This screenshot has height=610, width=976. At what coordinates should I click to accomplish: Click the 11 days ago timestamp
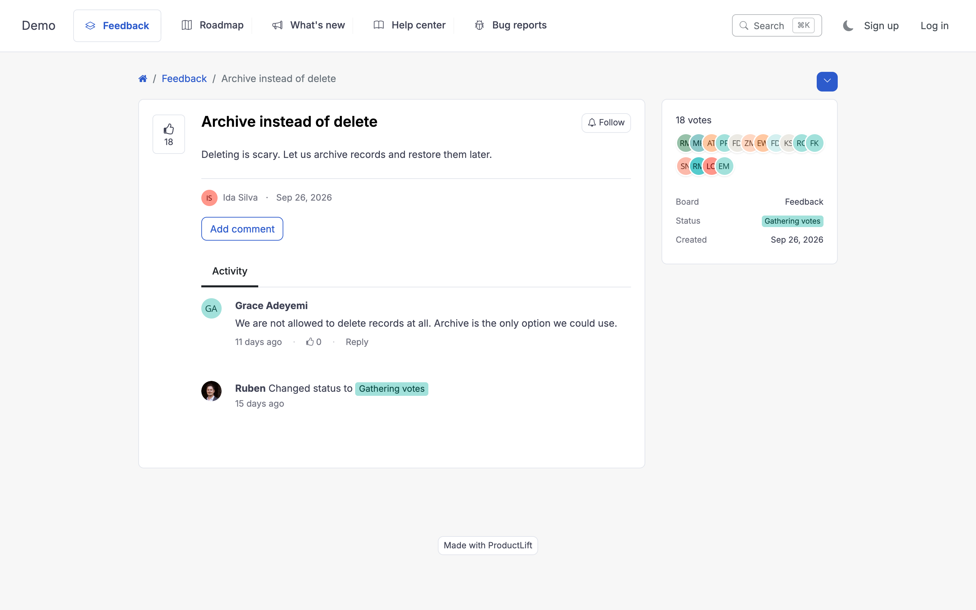coord(259,342)
